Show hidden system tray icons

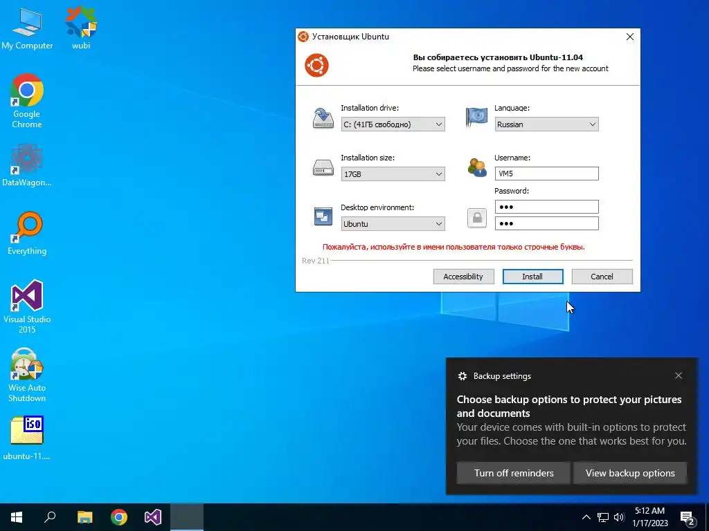tap(586, 517)
